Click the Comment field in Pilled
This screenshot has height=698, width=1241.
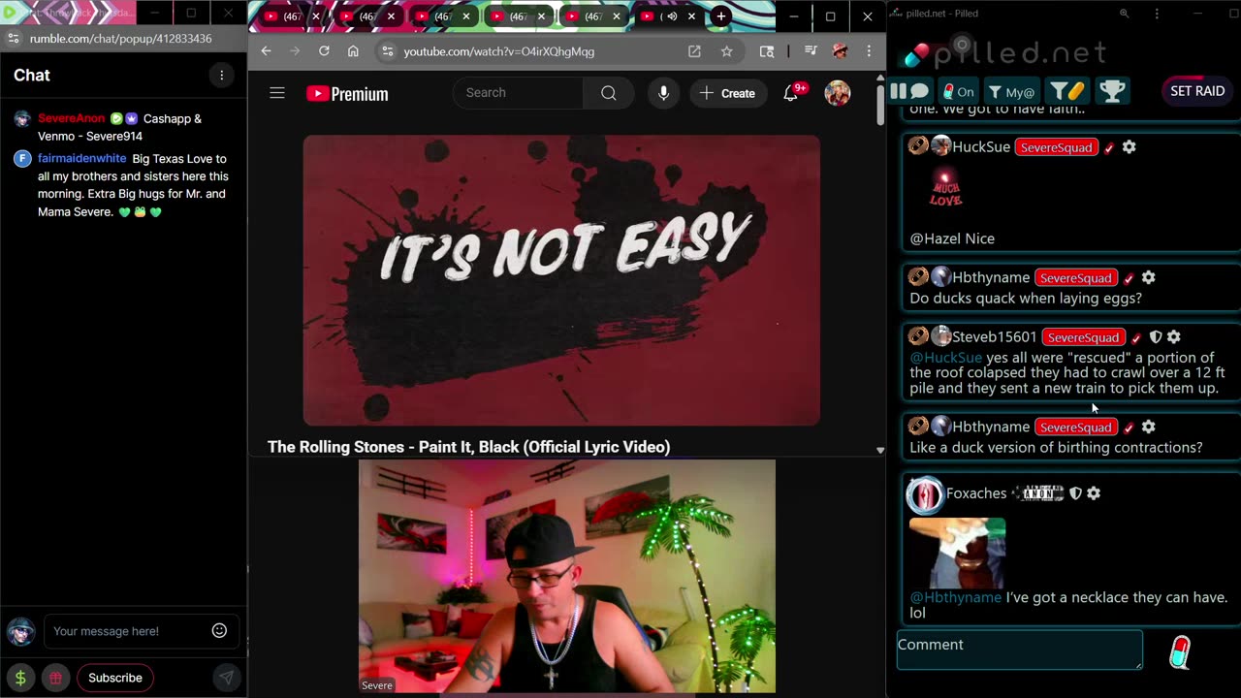[1019, 650]
